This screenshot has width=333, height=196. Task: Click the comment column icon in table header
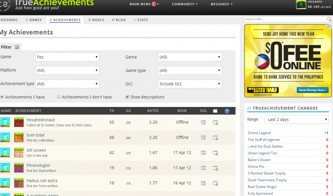coord(215,111)
